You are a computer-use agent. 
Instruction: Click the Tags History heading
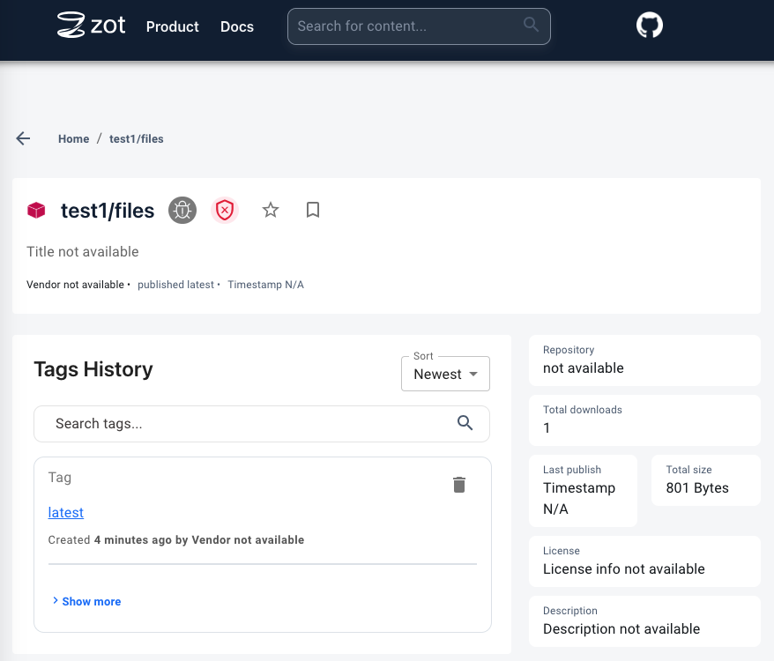point(93,369)
